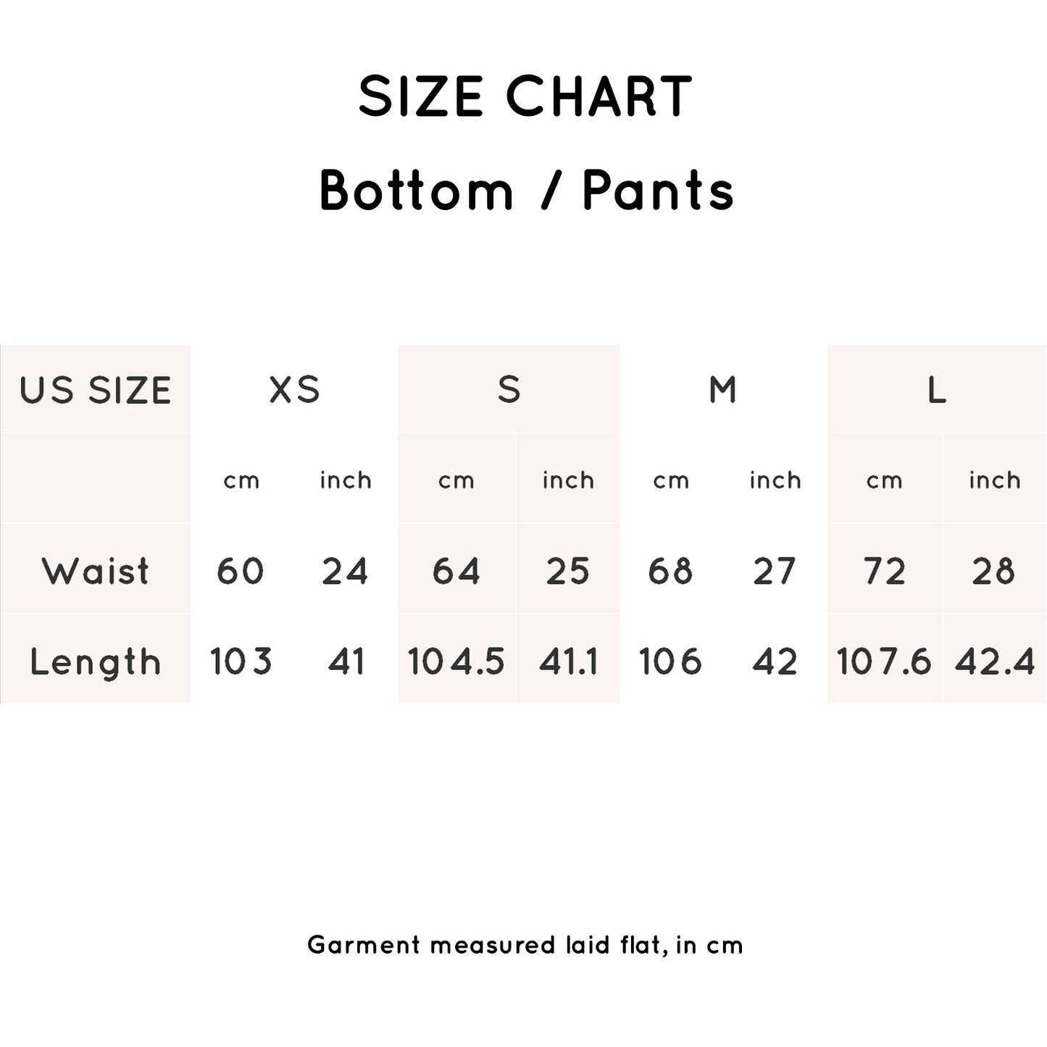Click the 72 cm waist value
The height and width of the screenshot is (1047, 1047).
(x=885, y=571)
